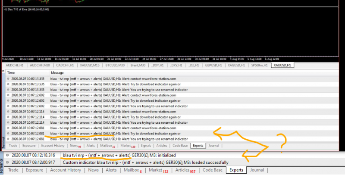Open Code Base tab in the XAUUSD alerts terminal

180,146
